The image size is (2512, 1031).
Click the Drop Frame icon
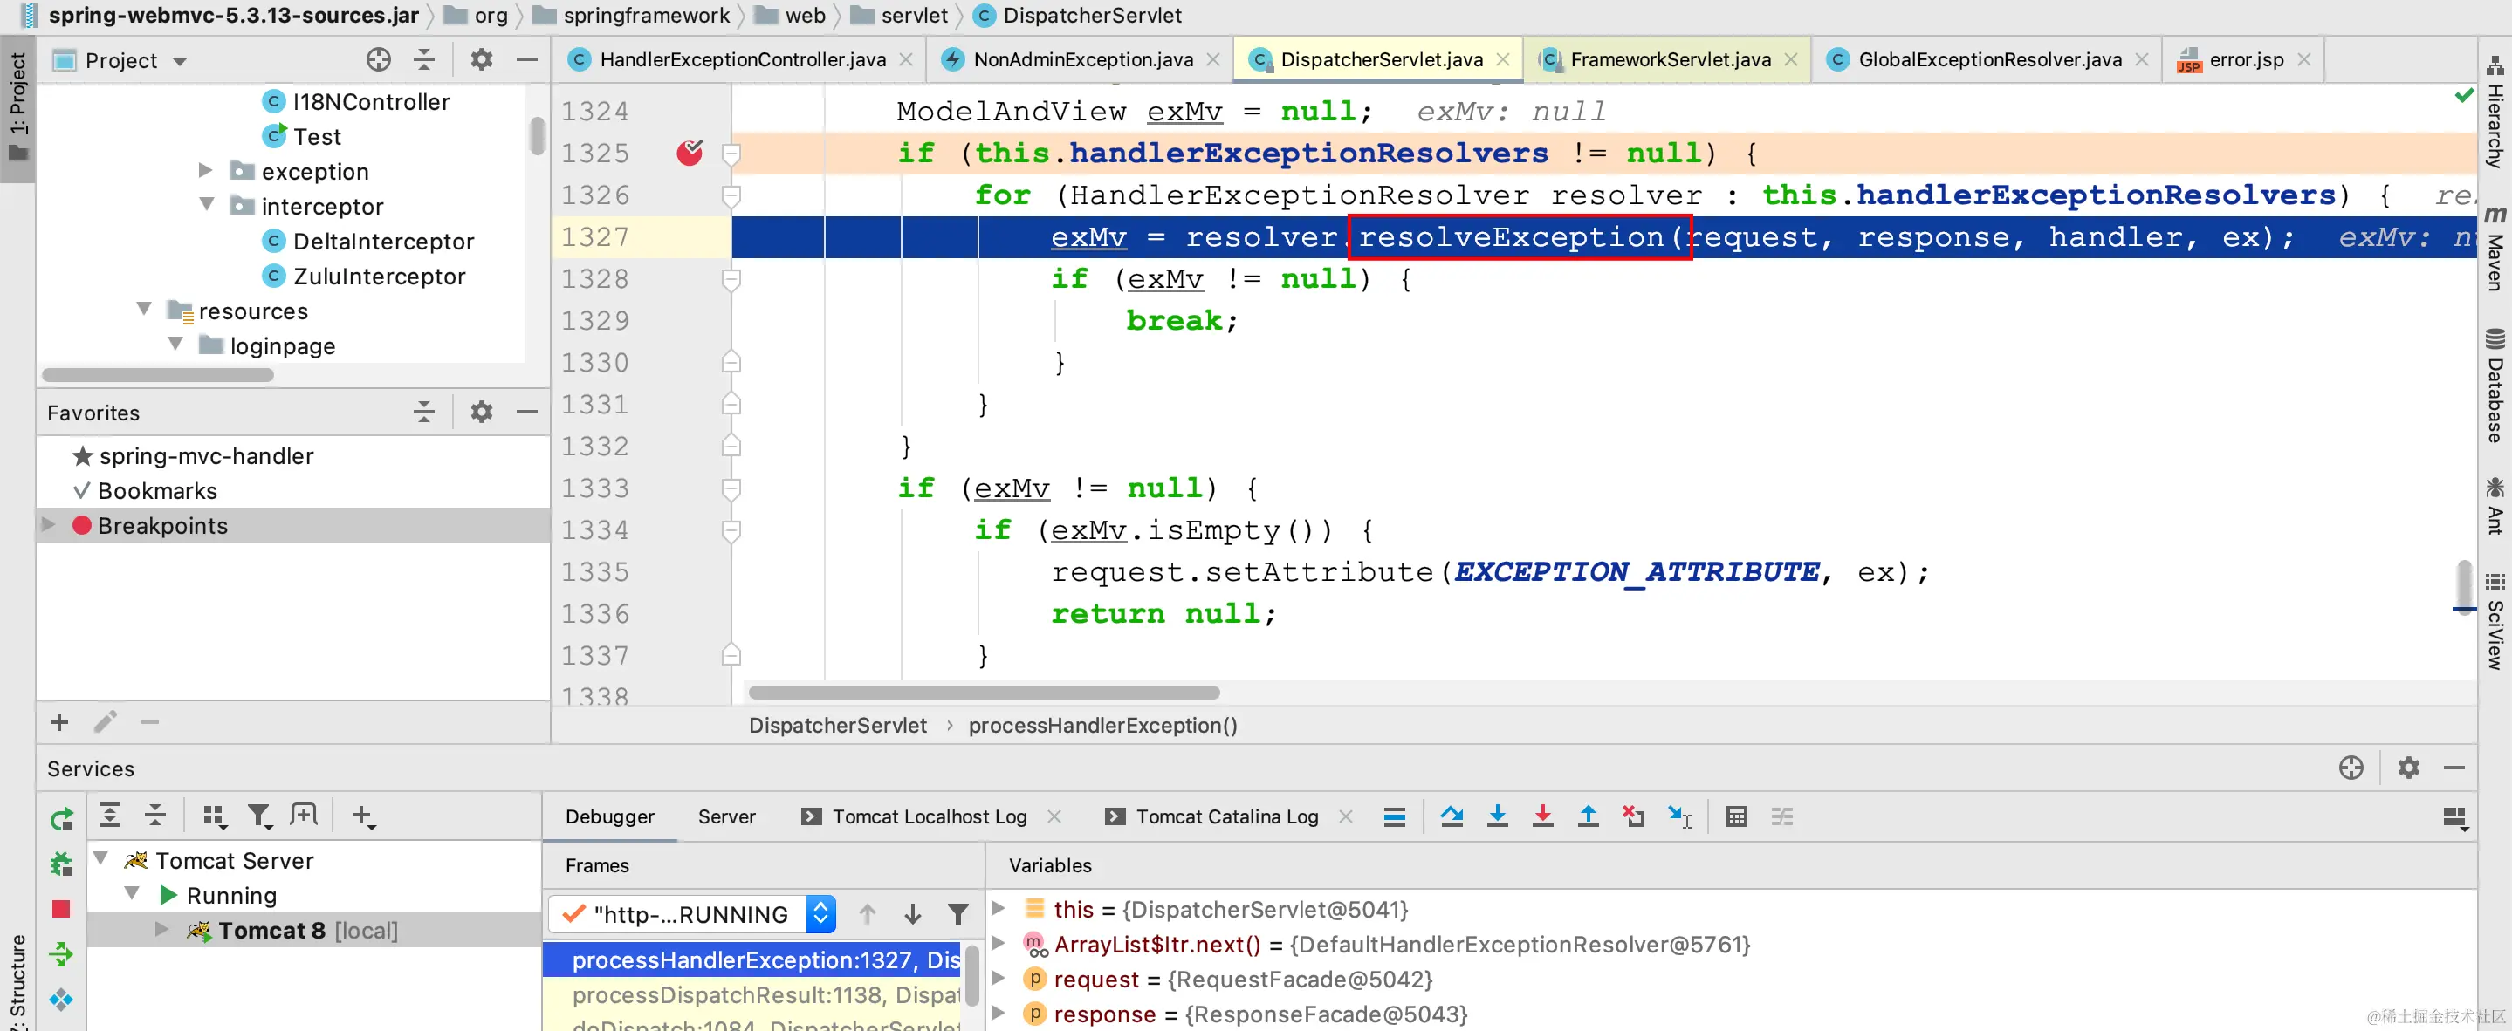1632,816
